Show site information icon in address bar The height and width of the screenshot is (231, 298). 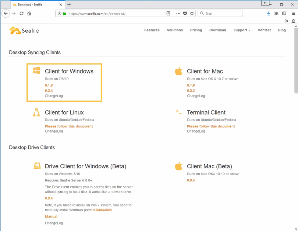tap(60, 14)
